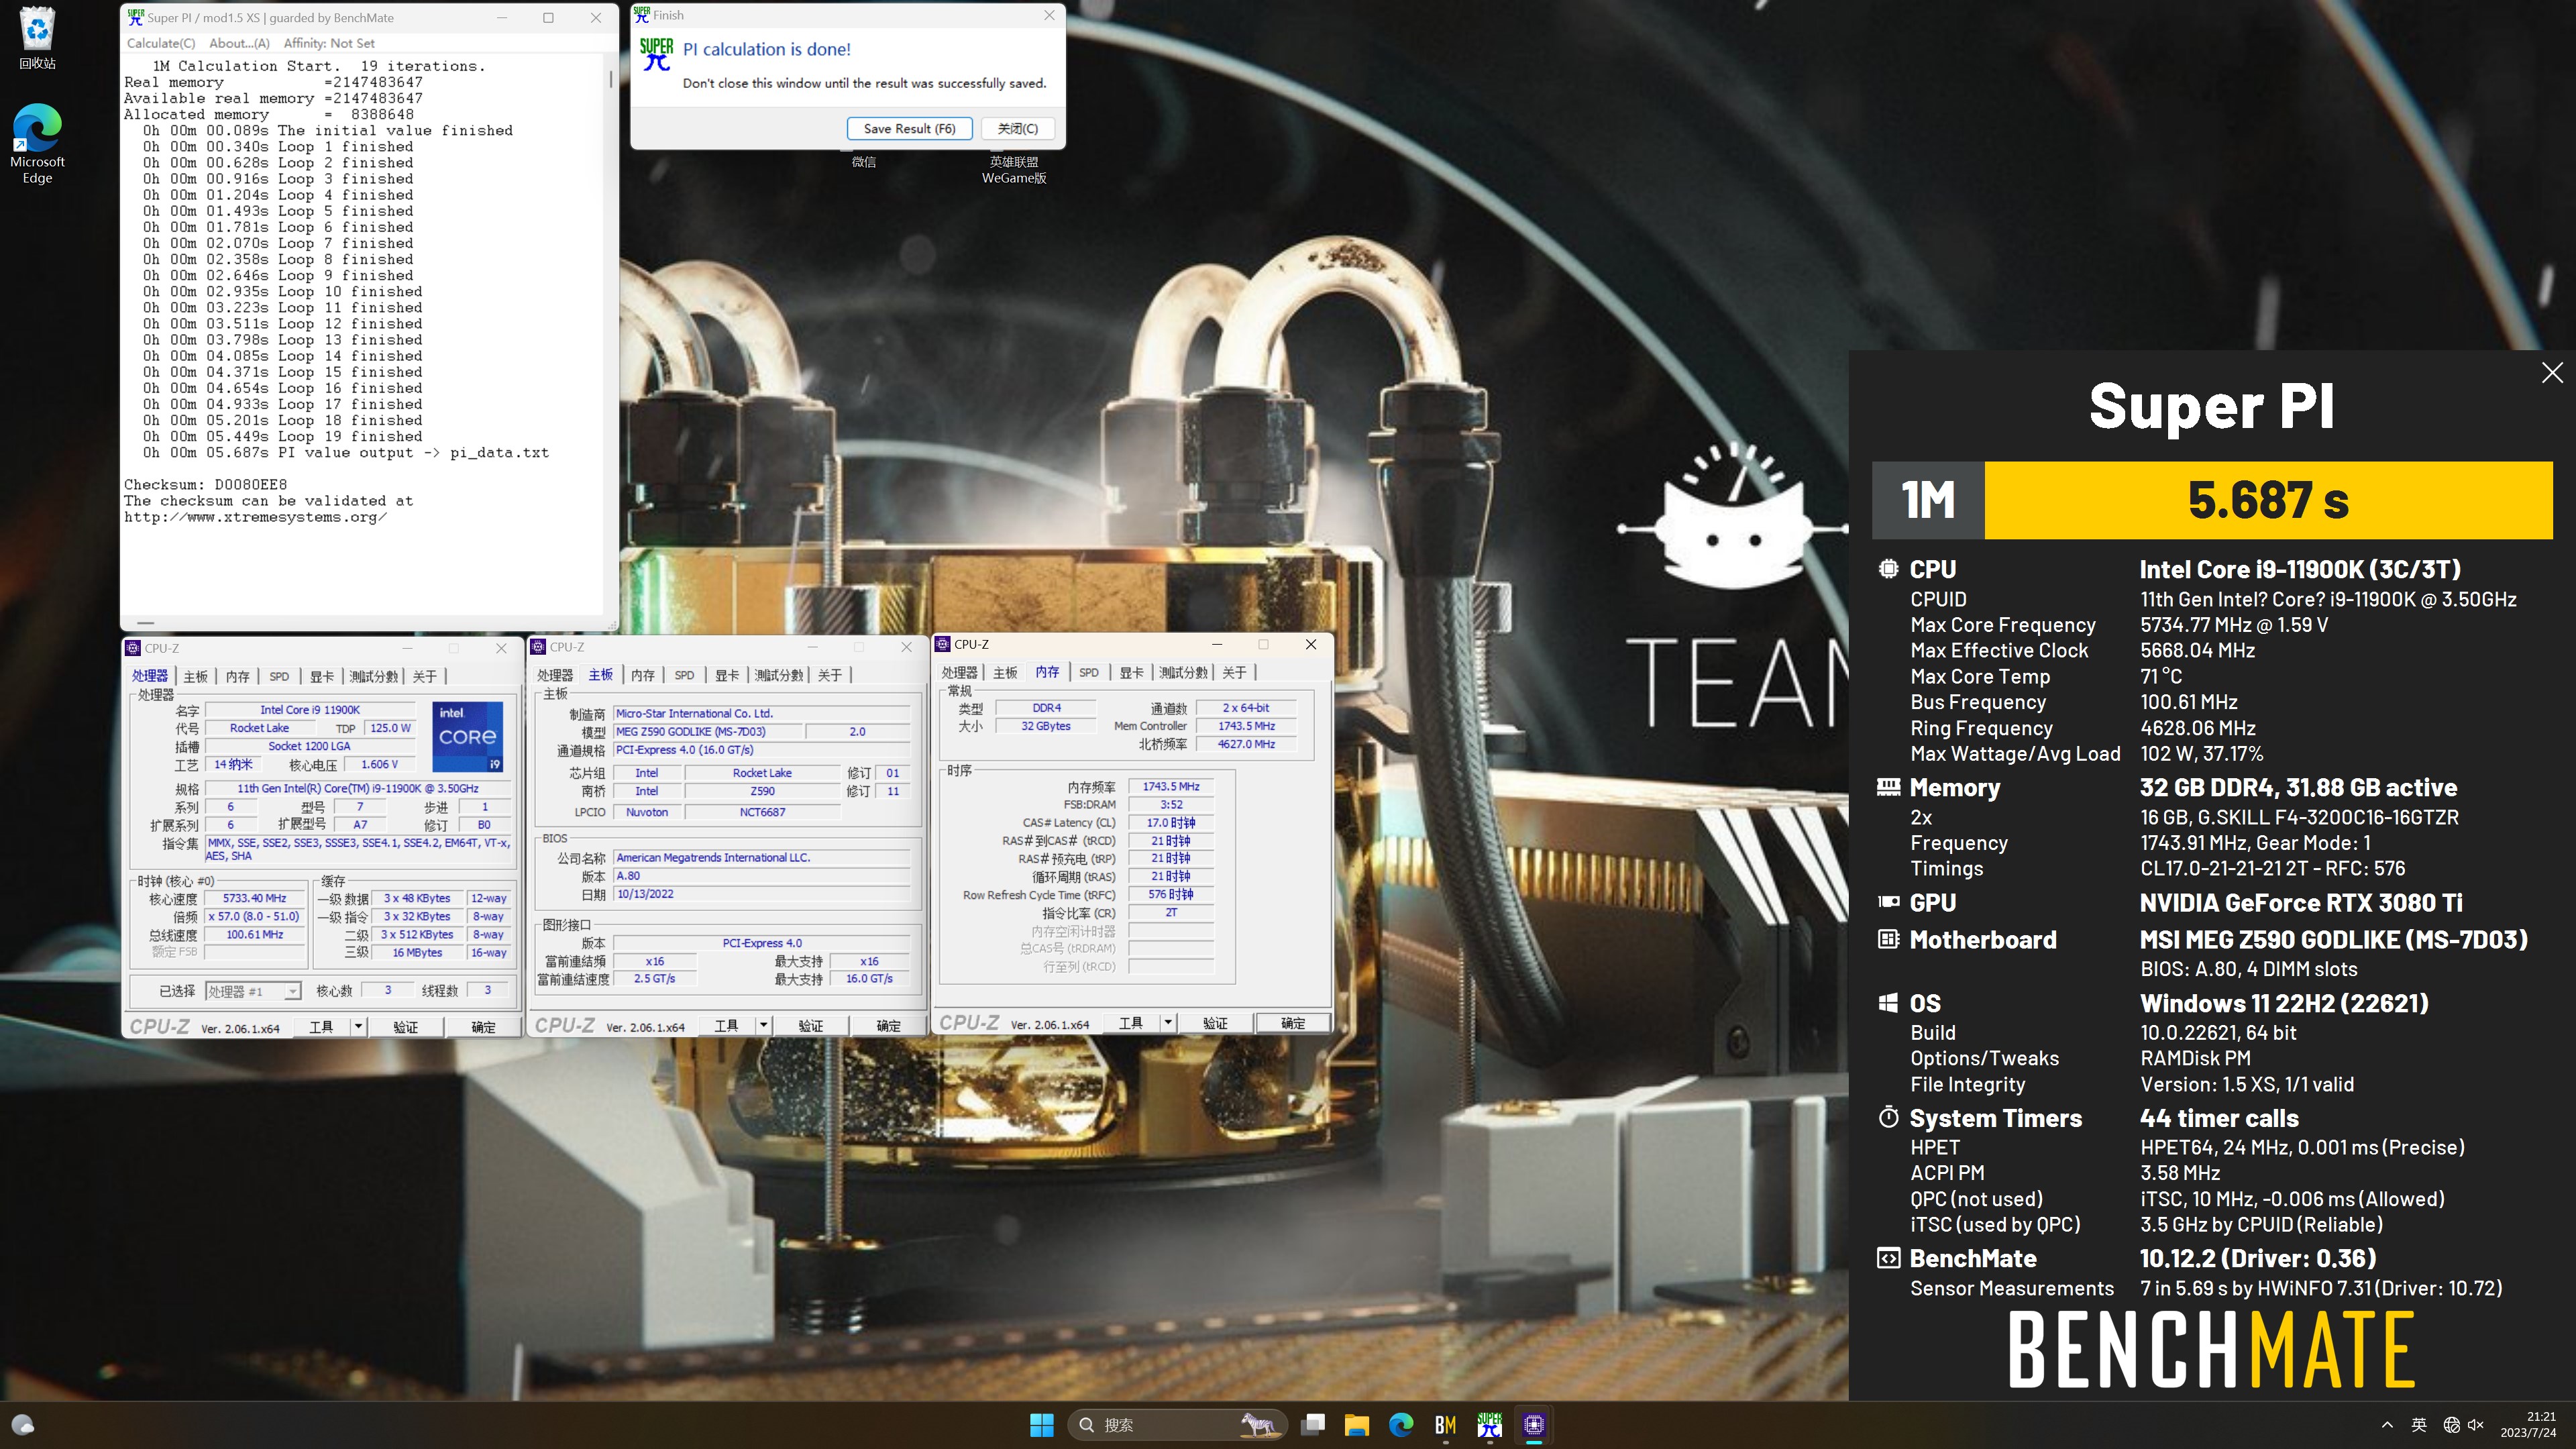Open the muted volume tray icon

coord(2476,1424)
